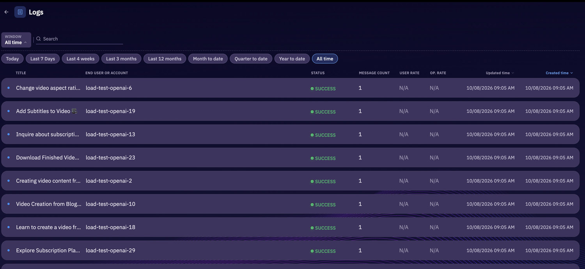Open the Window All time dropdown
Image resolution: width=585 pixels, height=269 pixels.
point(16,40)
